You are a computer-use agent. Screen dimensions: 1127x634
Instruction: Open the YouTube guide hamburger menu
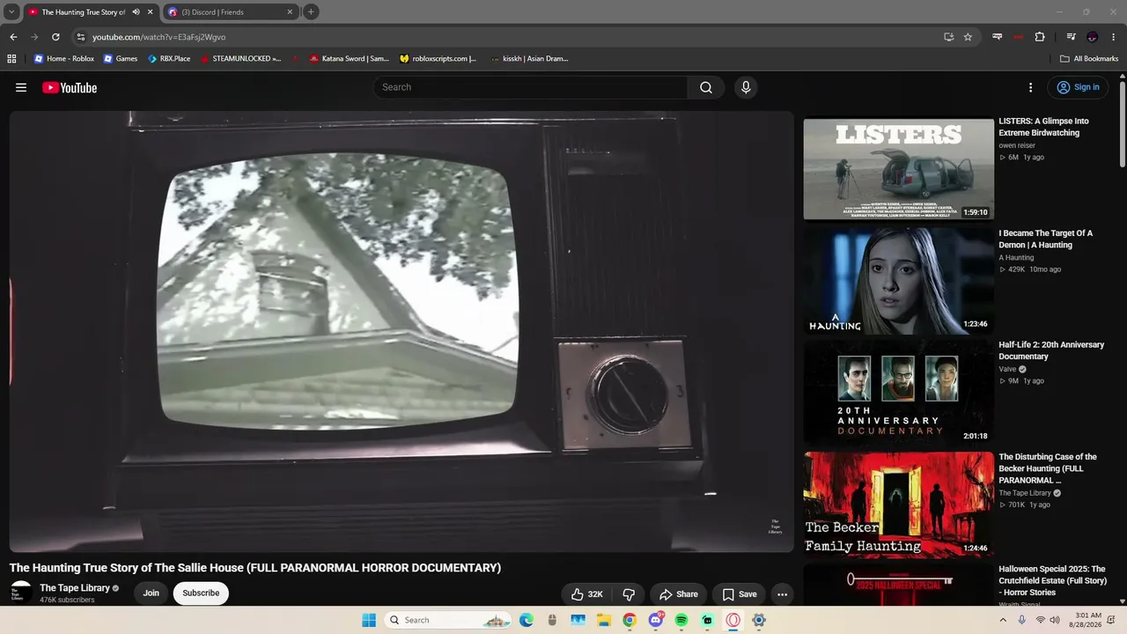tap(21, 87)
